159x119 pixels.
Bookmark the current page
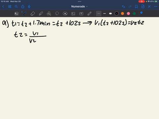[x=136, y=7]
